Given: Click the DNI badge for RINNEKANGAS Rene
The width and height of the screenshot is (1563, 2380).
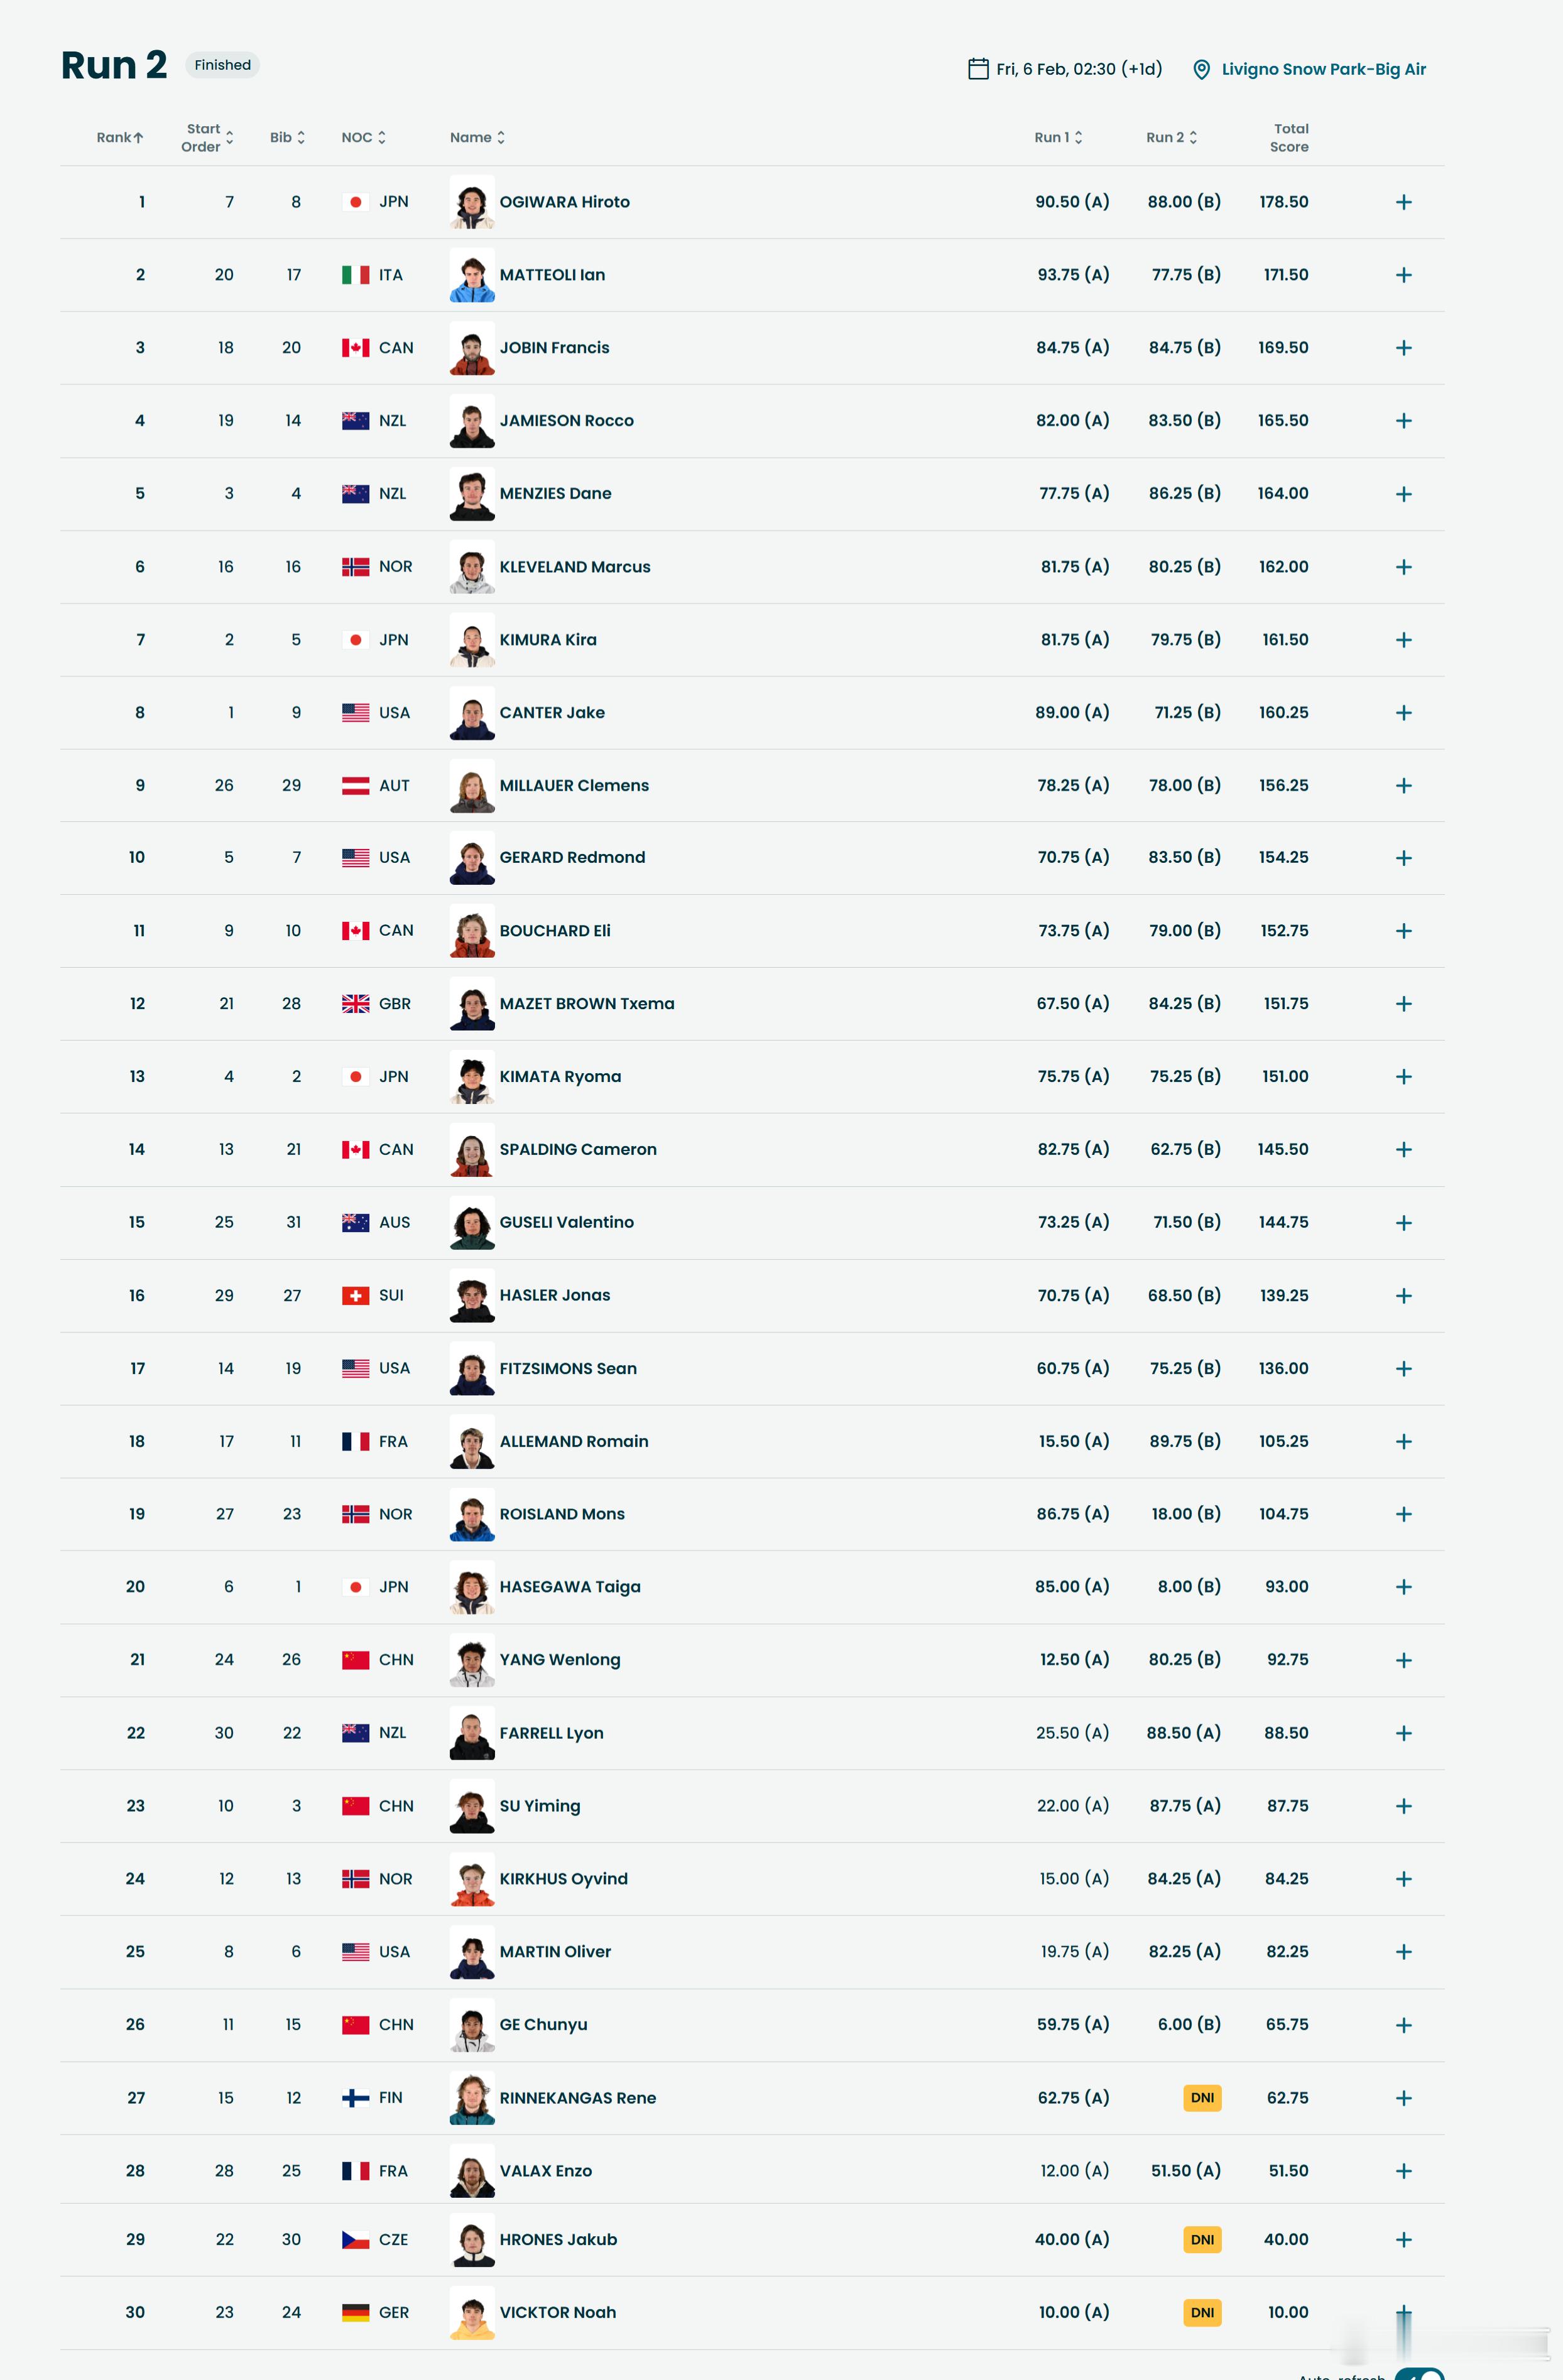Looking at the screenshot, I should click(x=1202, y=2098).
